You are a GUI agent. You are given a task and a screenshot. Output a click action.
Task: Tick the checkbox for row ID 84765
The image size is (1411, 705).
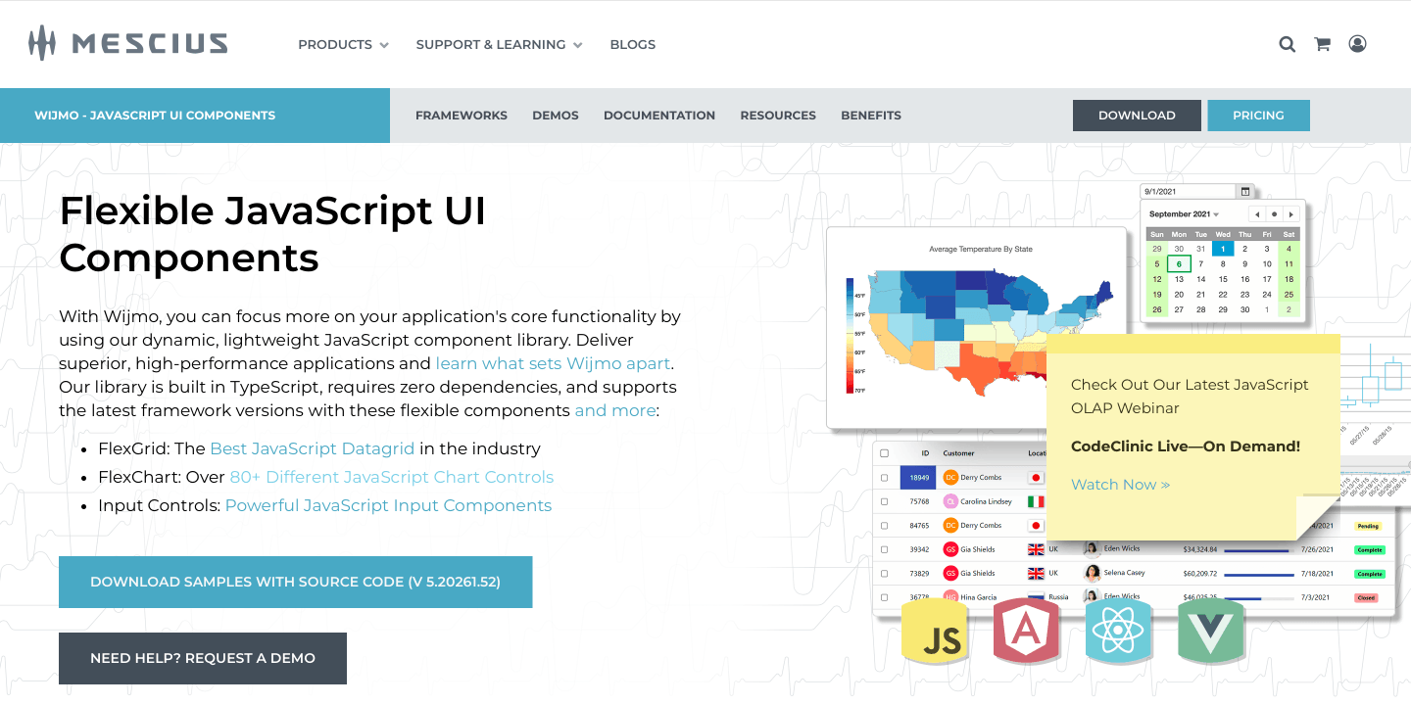(885, 526)
